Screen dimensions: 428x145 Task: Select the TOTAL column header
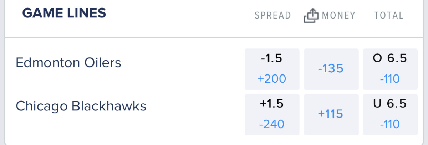tap(389, 16)
